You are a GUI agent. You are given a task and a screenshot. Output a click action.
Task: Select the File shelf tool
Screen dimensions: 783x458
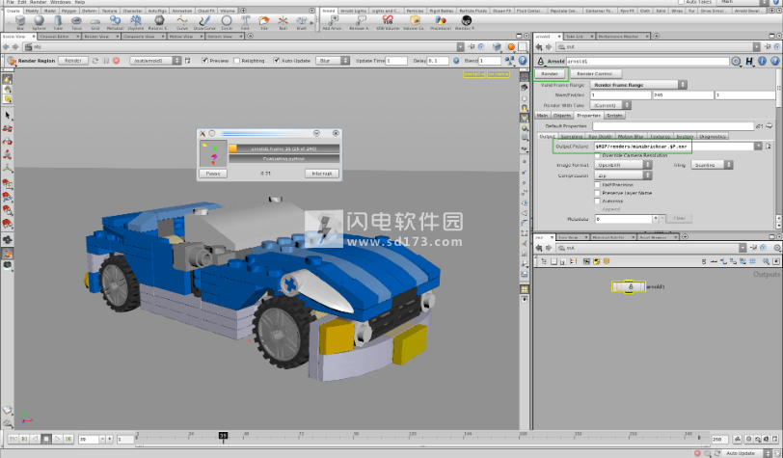coord(264,22)
